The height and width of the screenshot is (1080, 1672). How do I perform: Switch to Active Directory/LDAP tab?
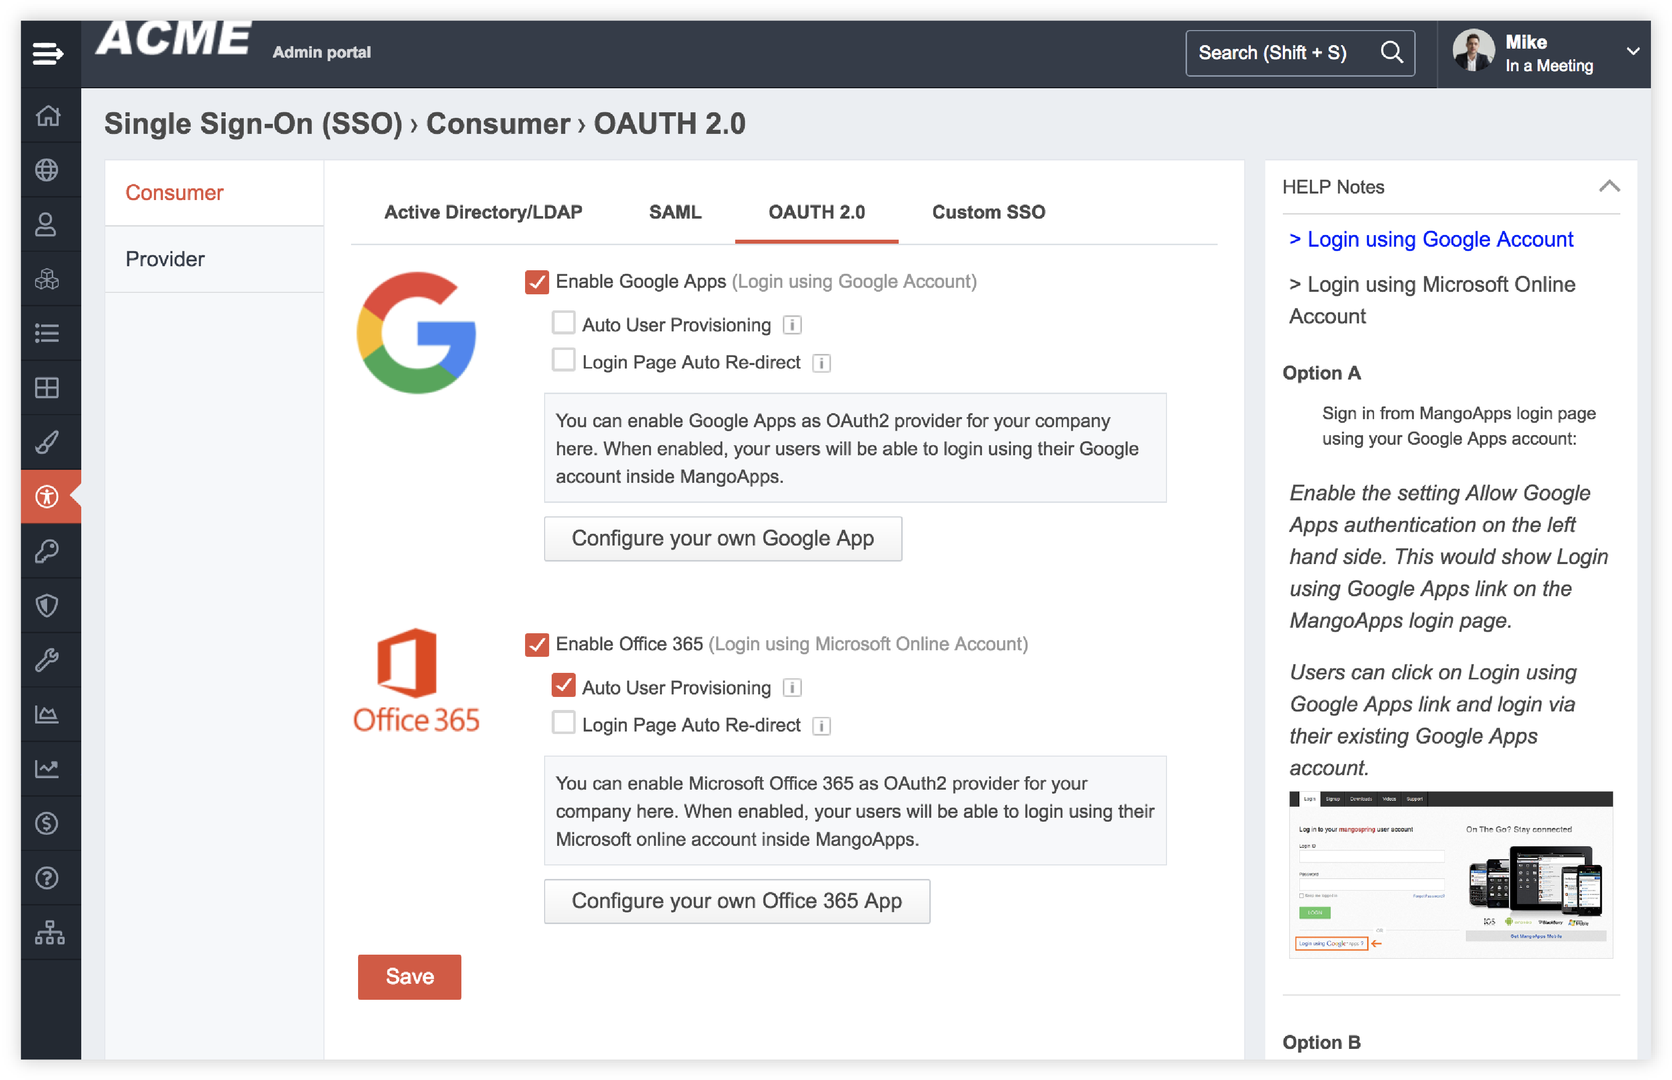pyautogui.click(x=483, y=212)
